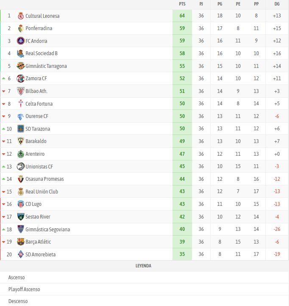Click the PG wins column header
Image resolution: width=289 pixels, height=306 pixels.
[220, 4]
